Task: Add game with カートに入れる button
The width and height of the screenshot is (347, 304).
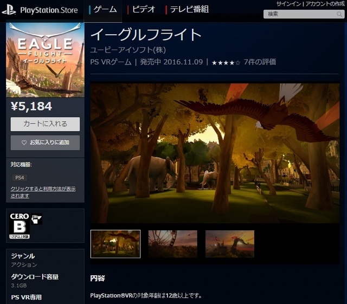Action: [x=45, y=124]
